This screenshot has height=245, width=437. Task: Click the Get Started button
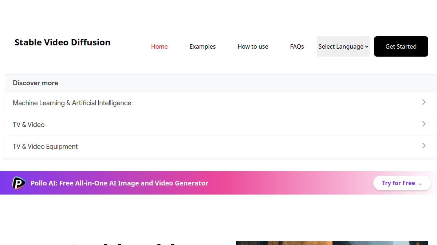click(401, 46)
